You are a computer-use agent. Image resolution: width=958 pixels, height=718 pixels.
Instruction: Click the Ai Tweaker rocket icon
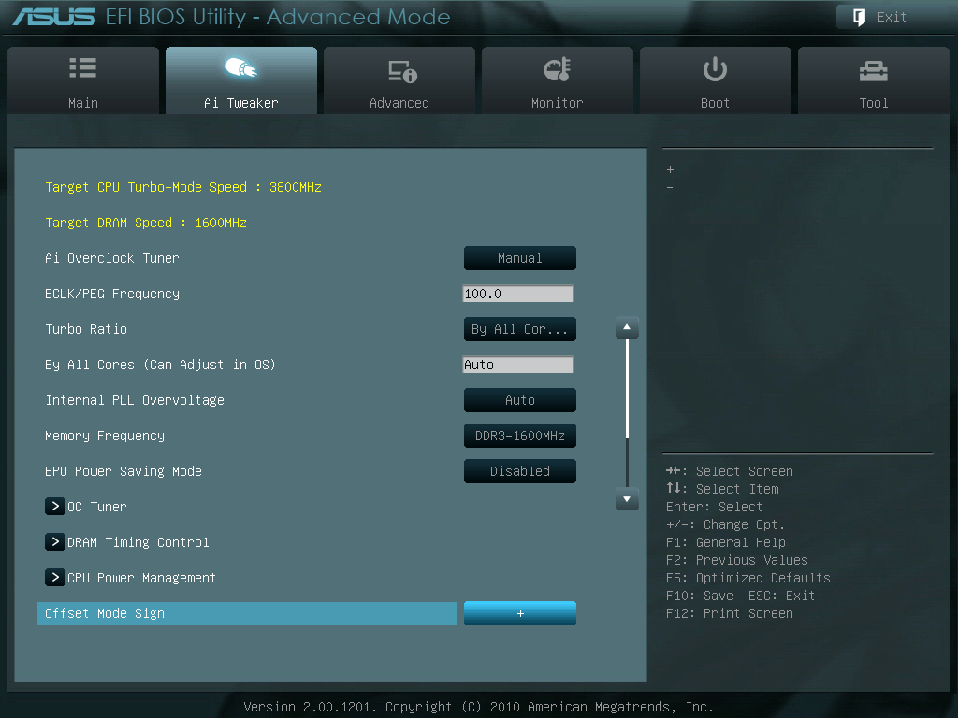click(x=241, y=67)
